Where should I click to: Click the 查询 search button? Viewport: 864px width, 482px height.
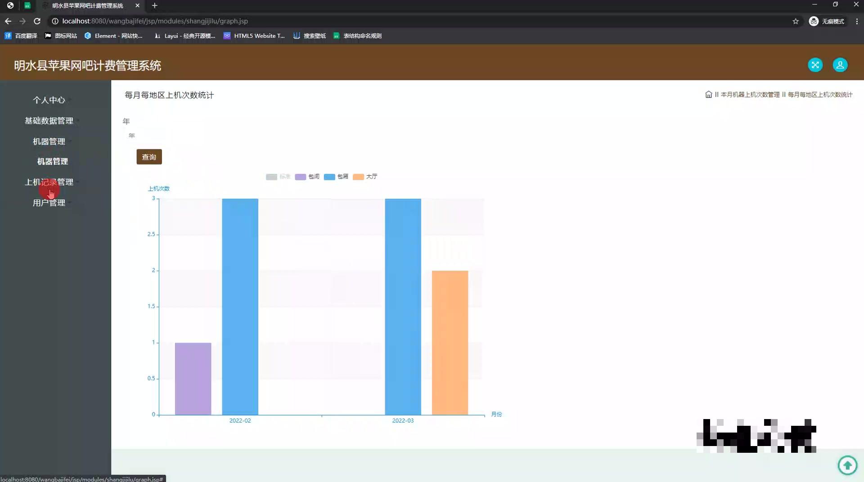pos(149,157)
